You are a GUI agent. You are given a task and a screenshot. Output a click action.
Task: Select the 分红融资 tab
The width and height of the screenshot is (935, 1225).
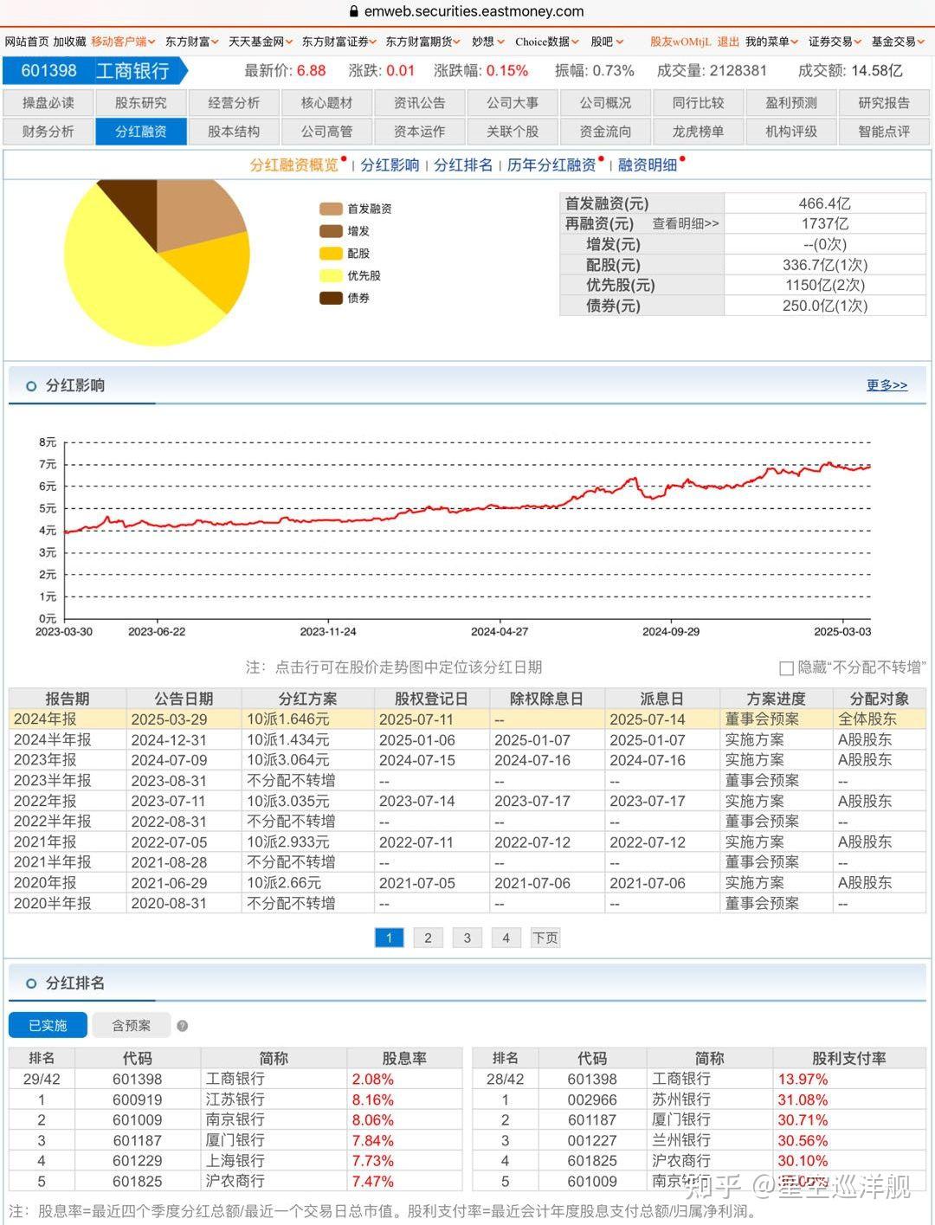click(x=141, y=132)
